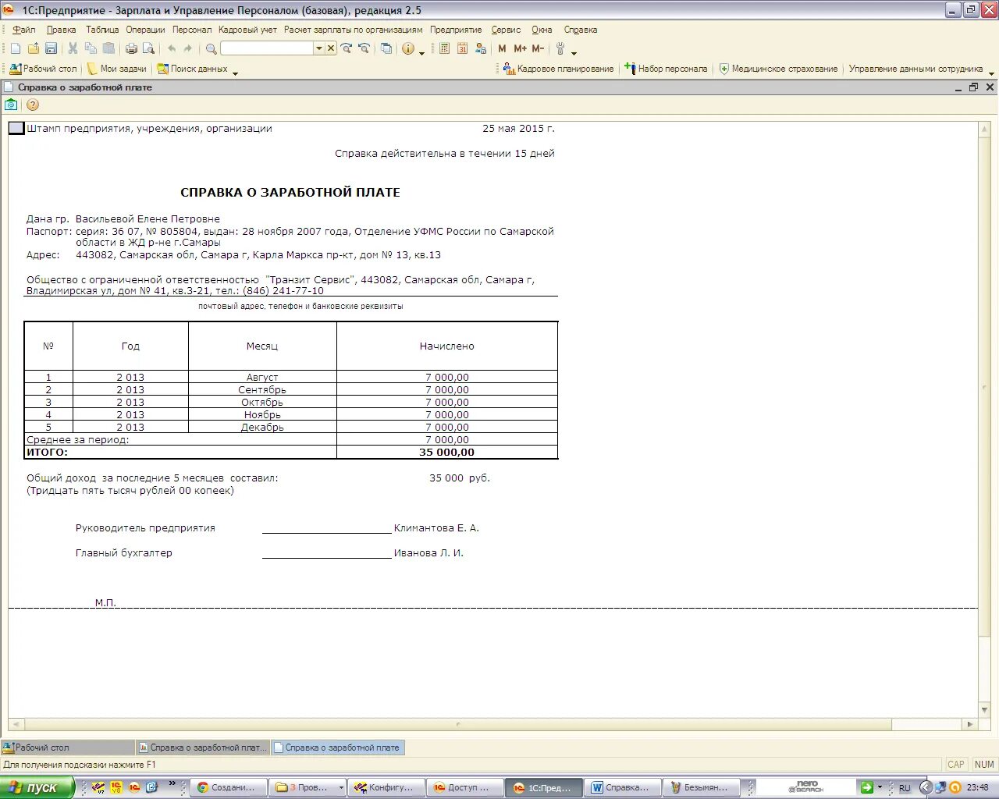Click the Redo arrow icon
Viewport: 999px width, 799px height.
pos(188,48)
